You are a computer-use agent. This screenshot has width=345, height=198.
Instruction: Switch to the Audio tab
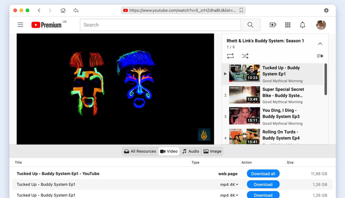click(191, 151)
